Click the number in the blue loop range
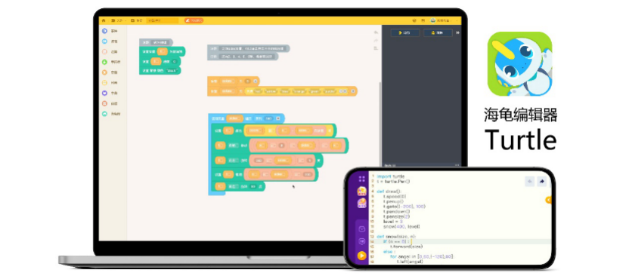 [x=269, y=118]
